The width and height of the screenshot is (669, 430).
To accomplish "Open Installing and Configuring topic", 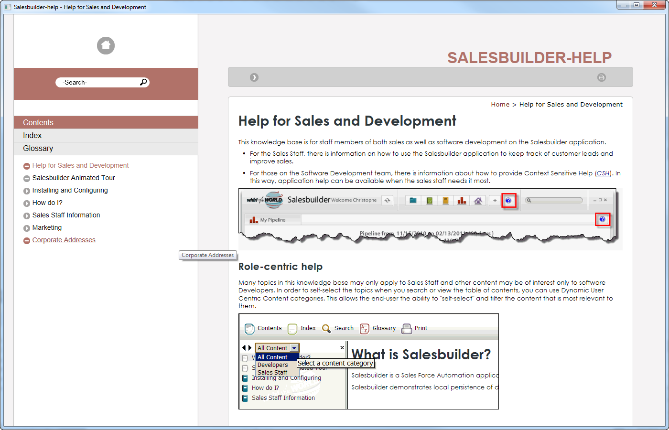I will click(x=70, y=190).
